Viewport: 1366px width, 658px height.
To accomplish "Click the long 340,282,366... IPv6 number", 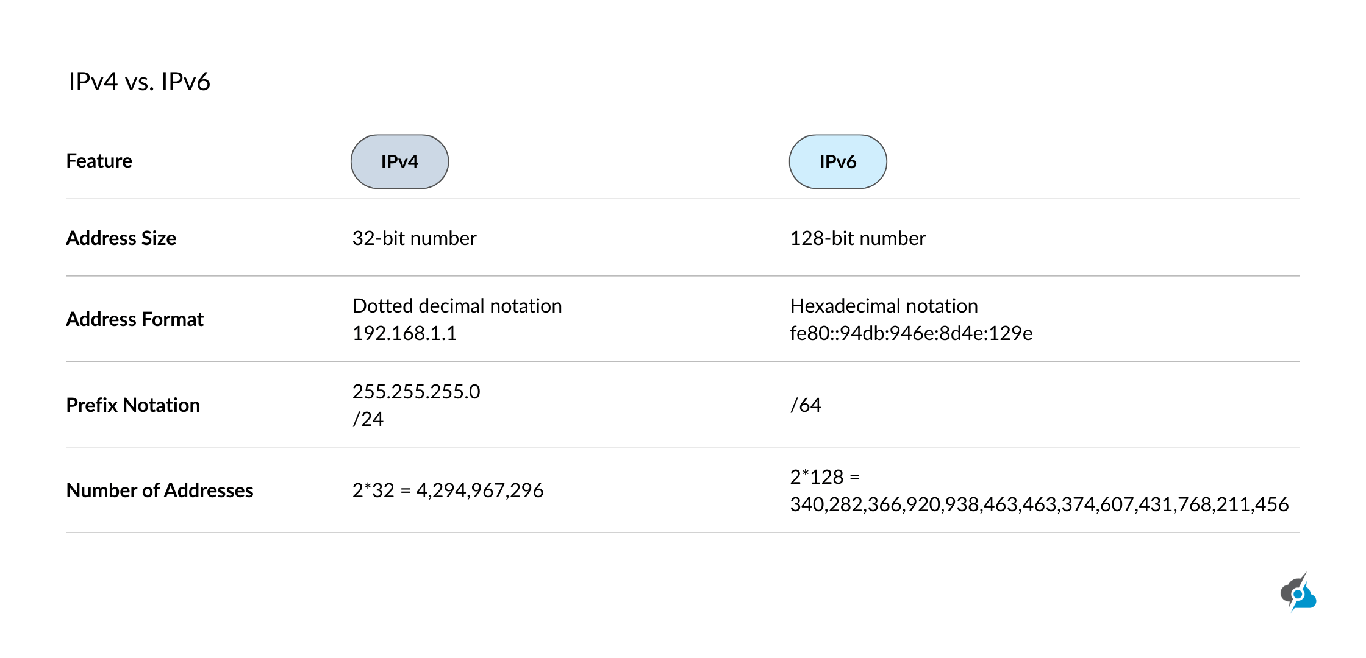I will [1039, 504].
